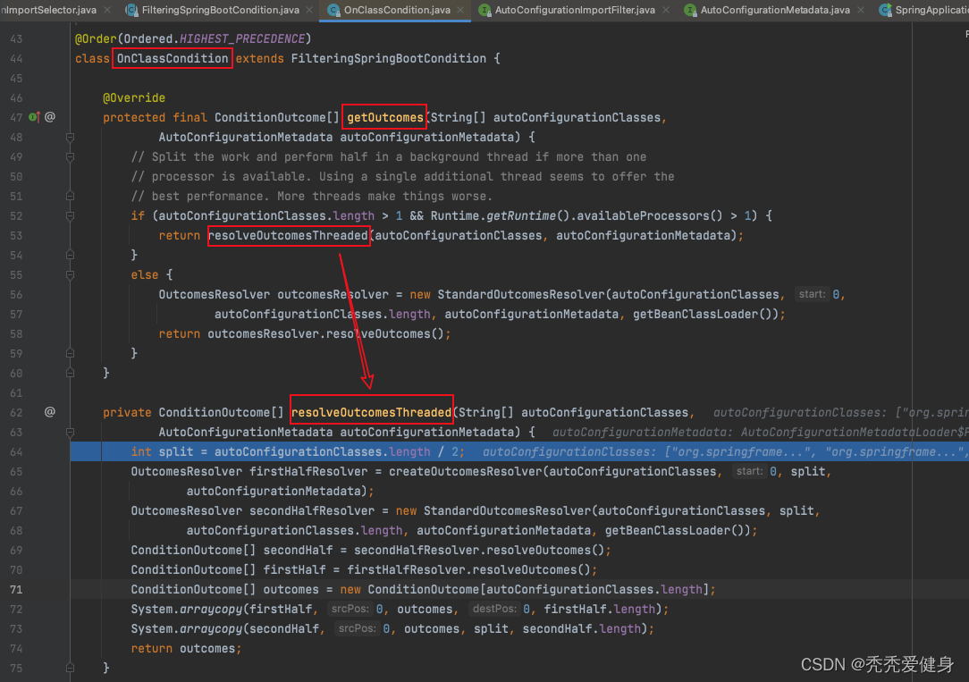Click the AutoConfigurationMetadata.java interface icon

coord(690,10)
